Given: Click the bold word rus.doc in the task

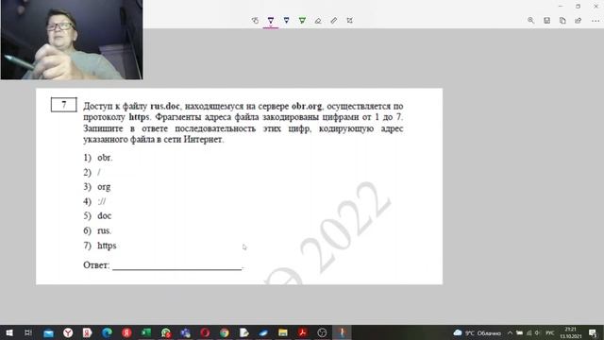Looking at the screenshot, I should 165,106.
